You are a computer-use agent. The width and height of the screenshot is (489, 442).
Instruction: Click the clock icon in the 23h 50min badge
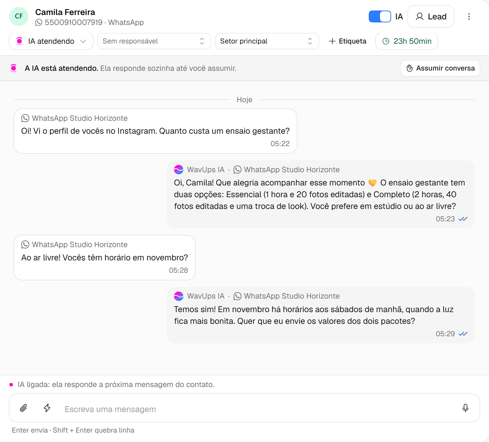[x=386, y=41]
